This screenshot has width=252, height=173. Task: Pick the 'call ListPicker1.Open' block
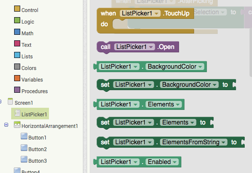[x=138, y=47]
